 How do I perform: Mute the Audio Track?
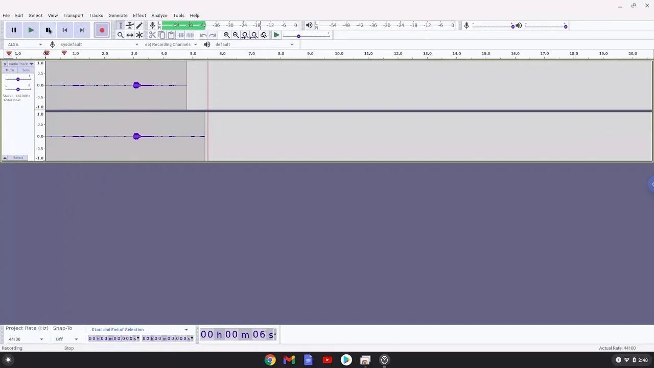coord(10,70)
